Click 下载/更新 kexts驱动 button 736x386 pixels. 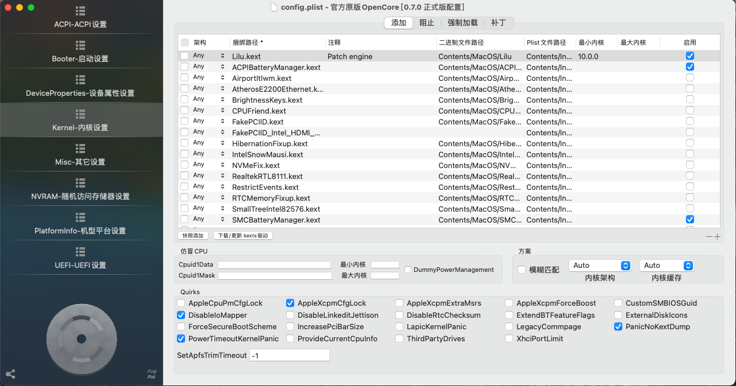pos(242,236)
